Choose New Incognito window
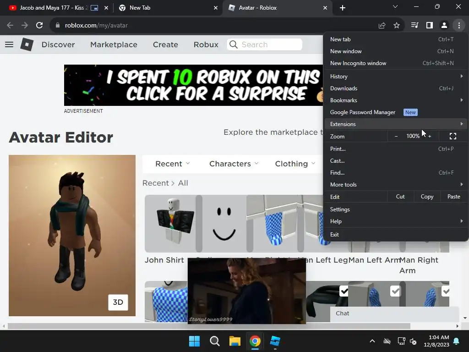Image resolution: width=469 pixels, height=352 pixels. click(x=396, y=63)
